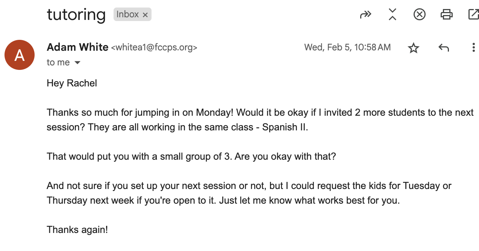Click the sentence about small group of 3
Viewport: 479px width, 251px height.
point(191,156)
